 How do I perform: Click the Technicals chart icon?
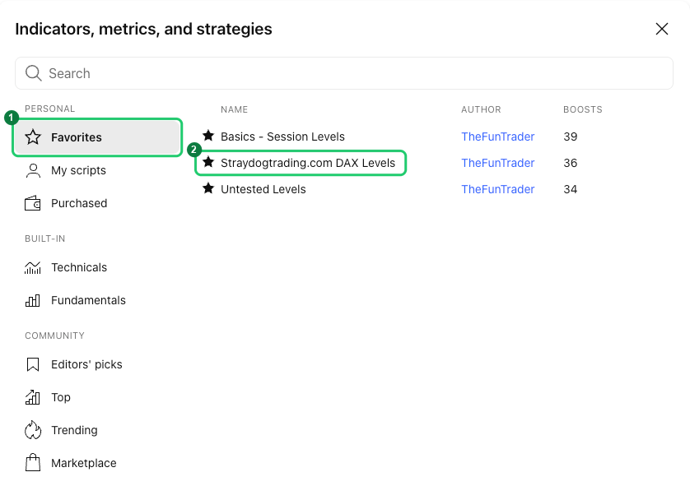(33, 267)
